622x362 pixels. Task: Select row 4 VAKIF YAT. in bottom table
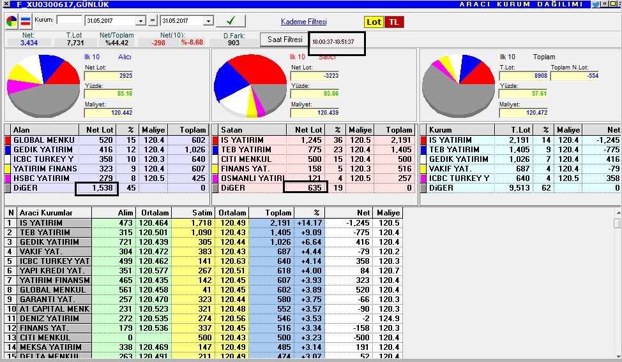[204, 252]
